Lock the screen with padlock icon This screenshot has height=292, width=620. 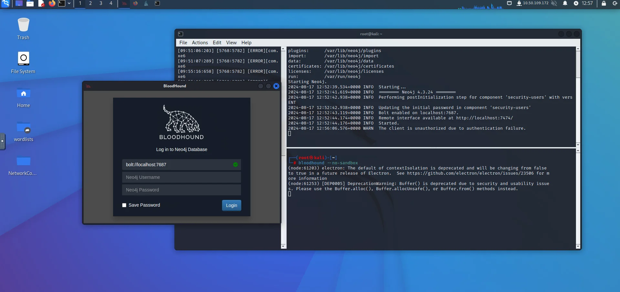604,3
